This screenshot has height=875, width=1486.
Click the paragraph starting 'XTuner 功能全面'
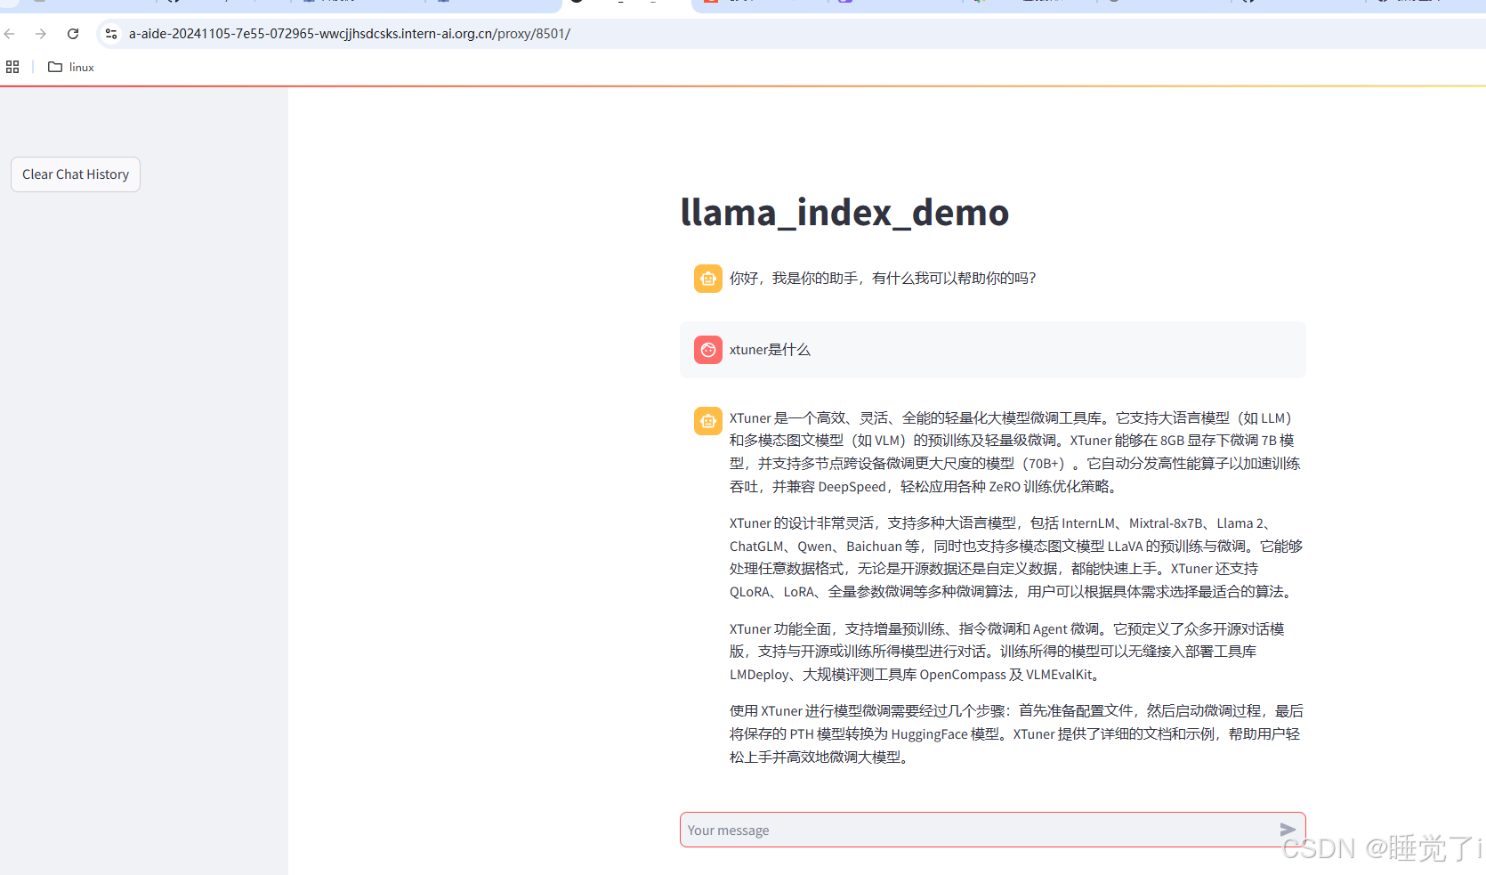tap(1007, 652)
